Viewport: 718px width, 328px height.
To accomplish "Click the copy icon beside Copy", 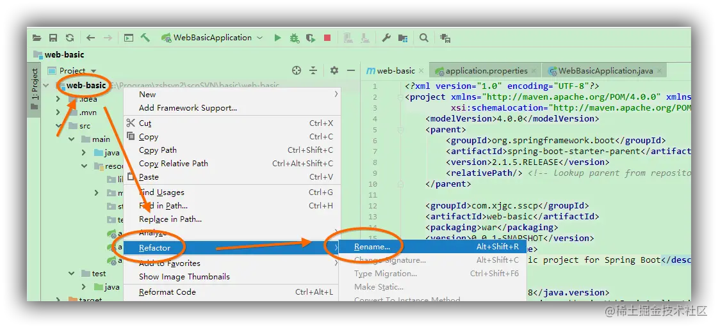I will 131,136.
